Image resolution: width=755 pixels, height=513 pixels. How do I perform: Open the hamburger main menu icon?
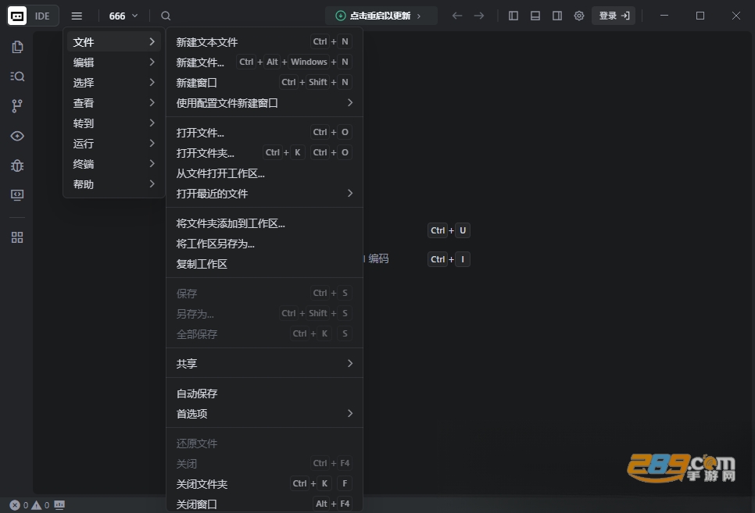point(77,16)
